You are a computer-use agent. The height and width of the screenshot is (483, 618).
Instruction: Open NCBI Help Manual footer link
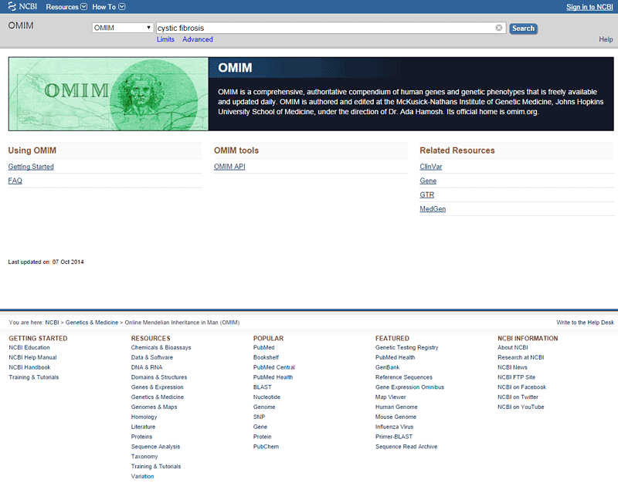click(x=32, y=357)
